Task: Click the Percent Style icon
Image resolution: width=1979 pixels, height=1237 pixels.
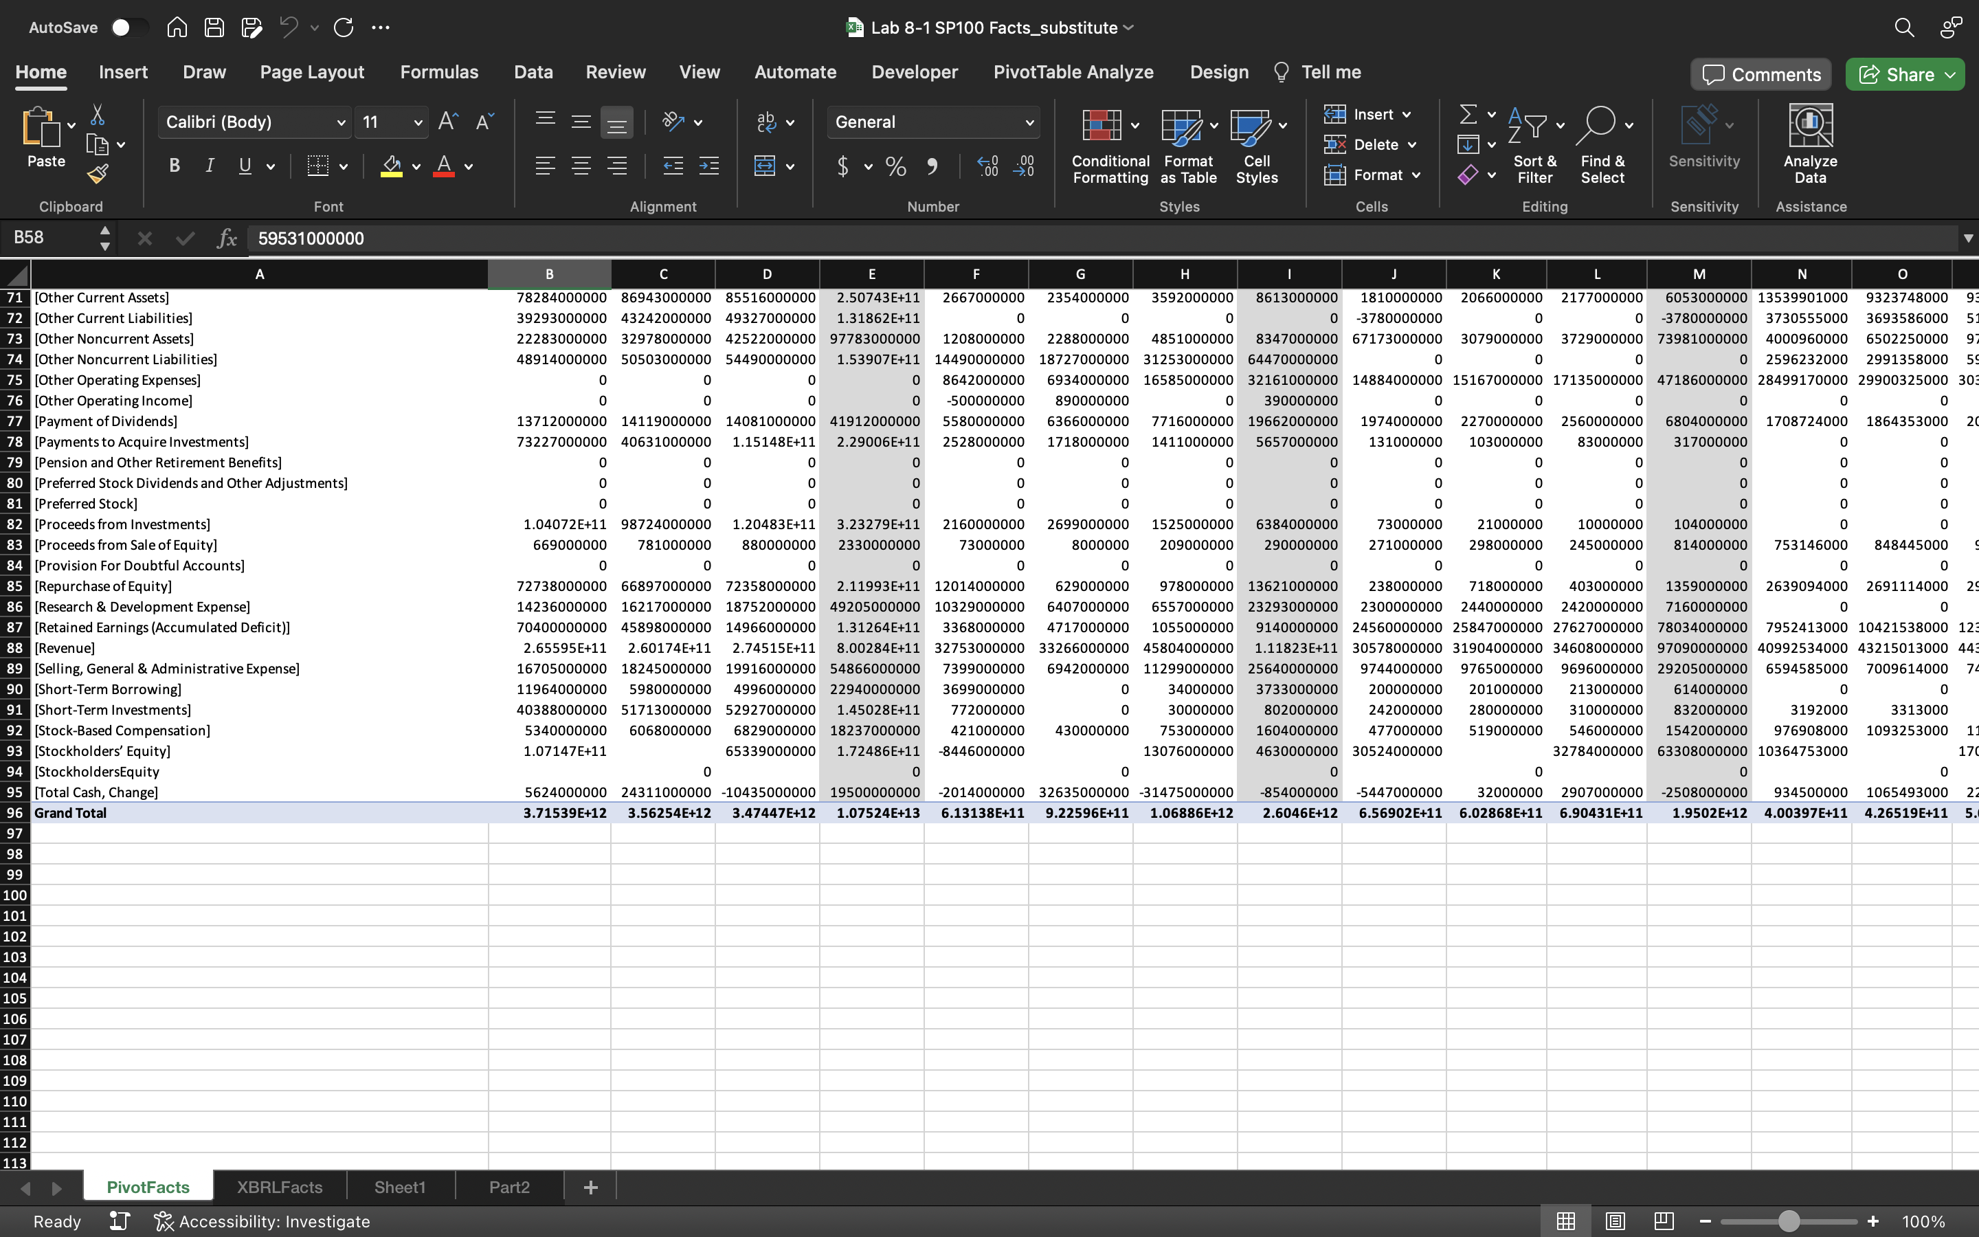Action: click(895, 167)
